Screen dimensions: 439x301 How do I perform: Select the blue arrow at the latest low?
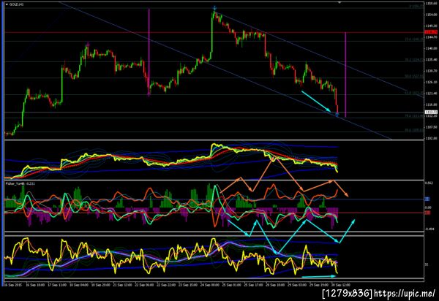337,114
